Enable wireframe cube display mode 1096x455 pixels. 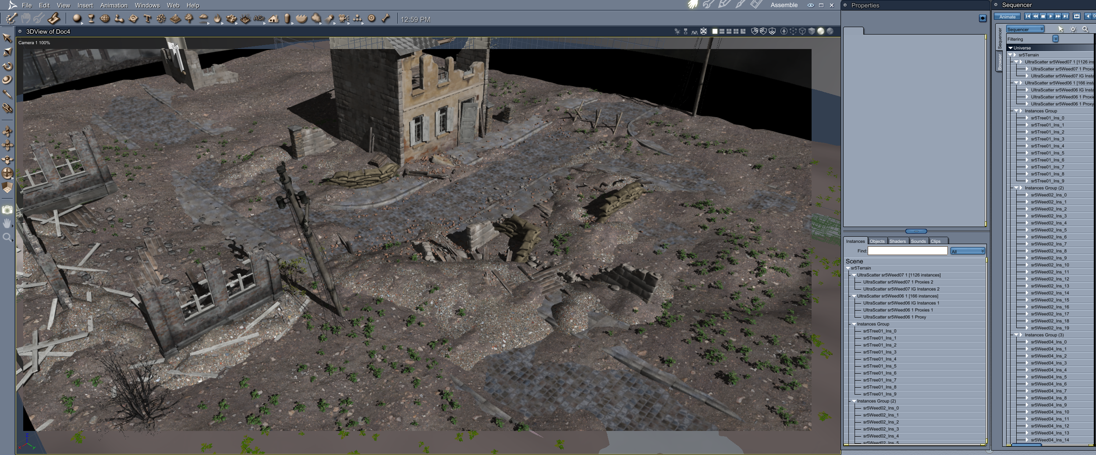click(802, 31)
